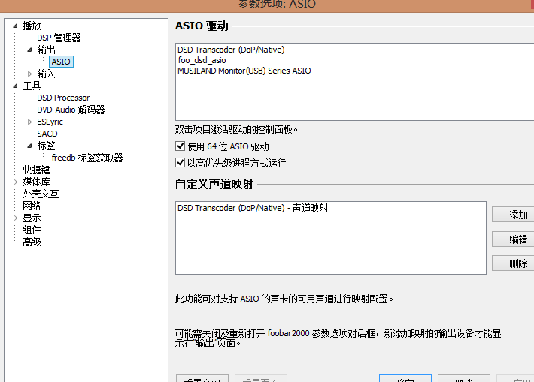Screen dimensions: 534x382
Task: Expand the 输入 tree node
Action: click(30, 74)
